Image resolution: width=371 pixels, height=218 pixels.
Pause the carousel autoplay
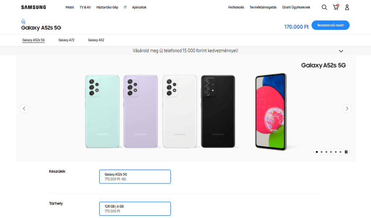pyautogui.click(x=346, y=152)
